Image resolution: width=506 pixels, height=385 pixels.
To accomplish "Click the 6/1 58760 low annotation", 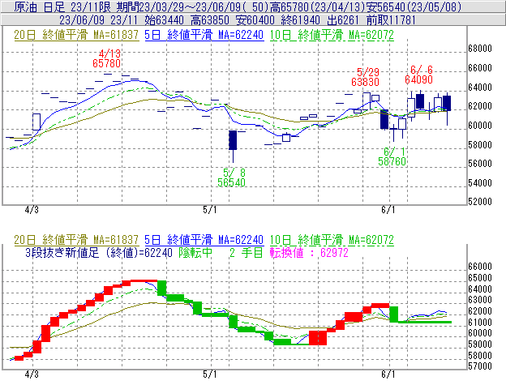I will click(x=392, y=156).
